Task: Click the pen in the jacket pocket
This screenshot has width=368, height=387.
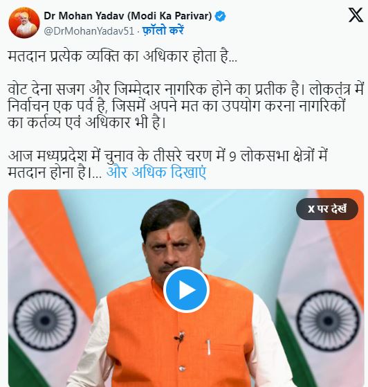Action: 209,348
